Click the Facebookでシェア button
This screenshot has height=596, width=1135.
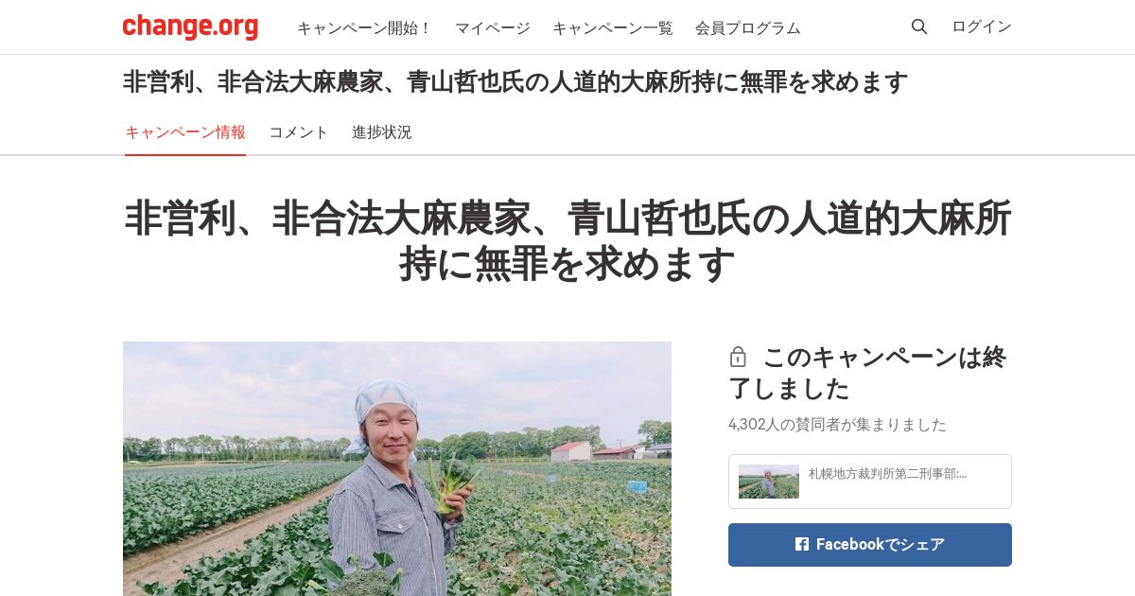[870, 545]
